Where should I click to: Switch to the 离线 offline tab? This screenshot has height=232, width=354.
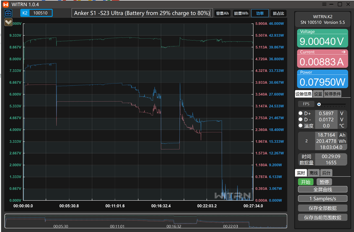pyautogui.click(x=313, y=173)
